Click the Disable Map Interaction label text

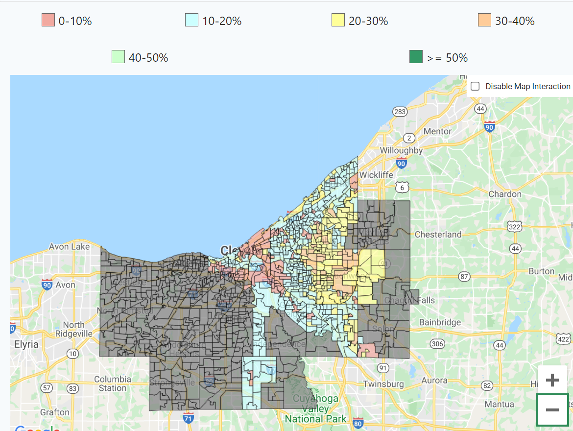(x=528, y=86)
